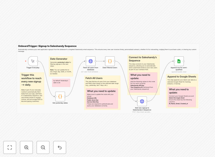The width and height of the screenshot is (215, 157).
Task: Click the 'Get yesterday dates' label
Action: coord(60,103)
